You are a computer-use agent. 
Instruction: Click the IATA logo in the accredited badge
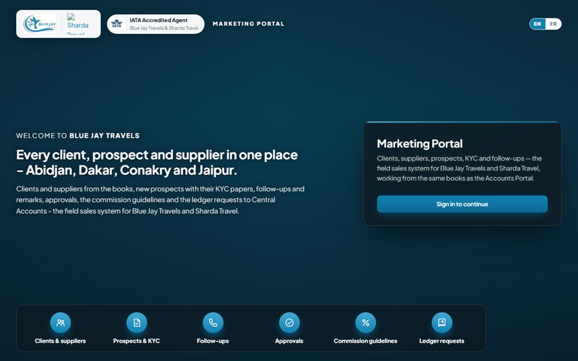coord(117,24)
